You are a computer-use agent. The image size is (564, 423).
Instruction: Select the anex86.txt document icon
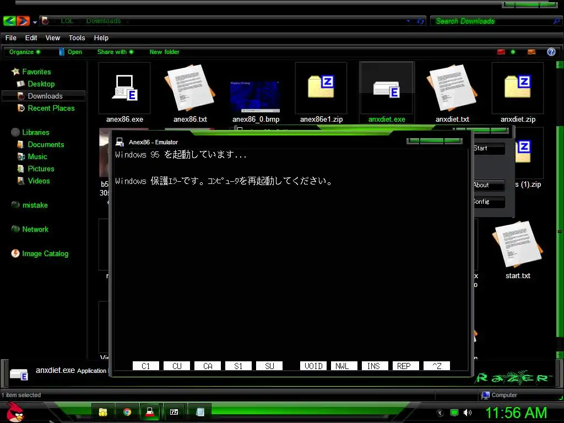(x=190, y=88)
